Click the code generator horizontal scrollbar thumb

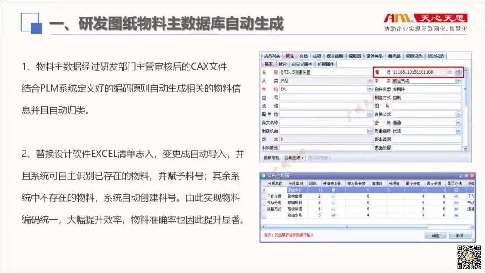point(346,227)
